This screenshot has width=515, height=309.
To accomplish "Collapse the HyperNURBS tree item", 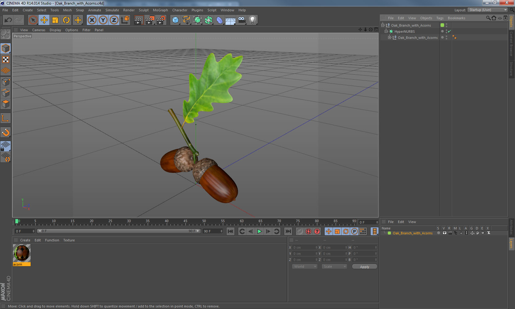I will tap(386, 31).
